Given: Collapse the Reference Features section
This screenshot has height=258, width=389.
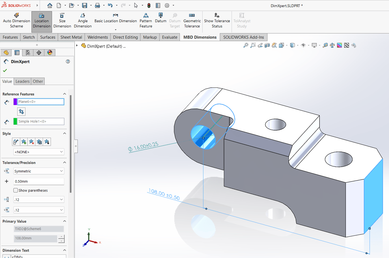Looking at the screenshot, I should (x=64, y=94).
